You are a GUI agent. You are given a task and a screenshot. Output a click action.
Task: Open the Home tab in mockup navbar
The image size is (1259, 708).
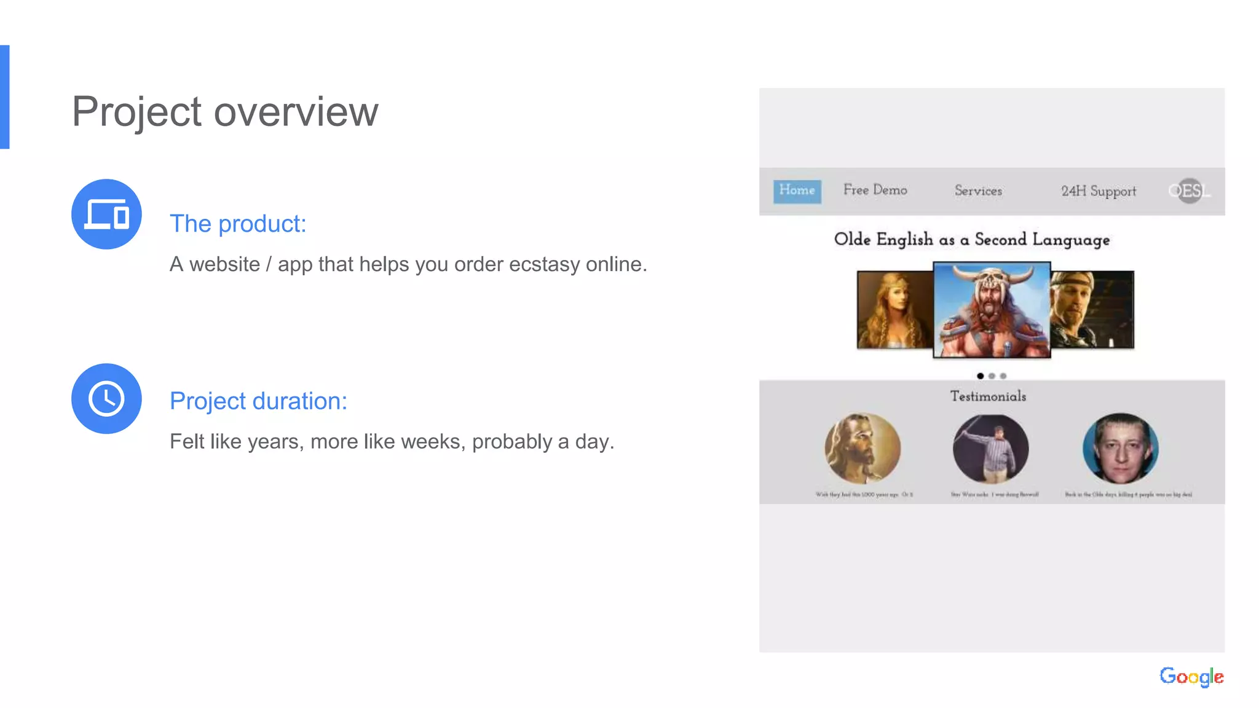(797, 191)
